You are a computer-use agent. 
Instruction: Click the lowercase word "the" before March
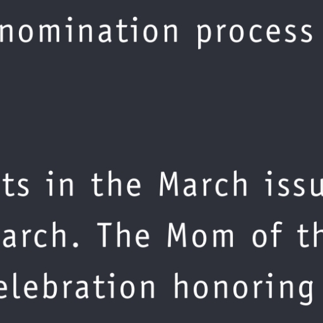[116, 184]
